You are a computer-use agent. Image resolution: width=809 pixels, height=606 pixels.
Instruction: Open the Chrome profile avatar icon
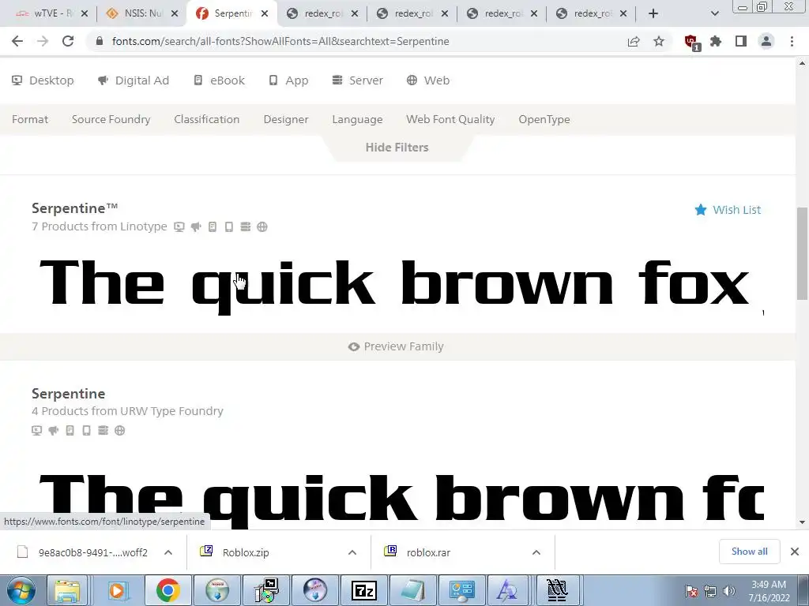point(766,41)
